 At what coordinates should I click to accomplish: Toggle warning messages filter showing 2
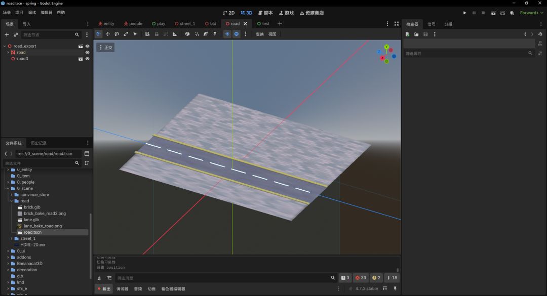(x=376, y=278)
